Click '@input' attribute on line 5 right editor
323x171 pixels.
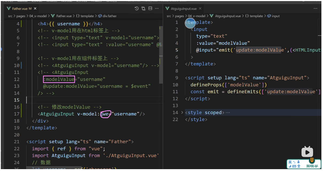point(206,50)
